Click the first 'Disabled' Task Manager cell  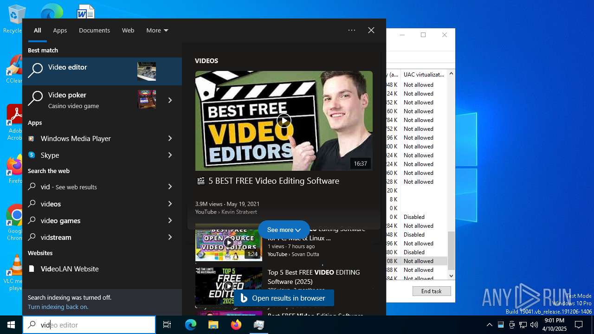(x=414, y=217)
